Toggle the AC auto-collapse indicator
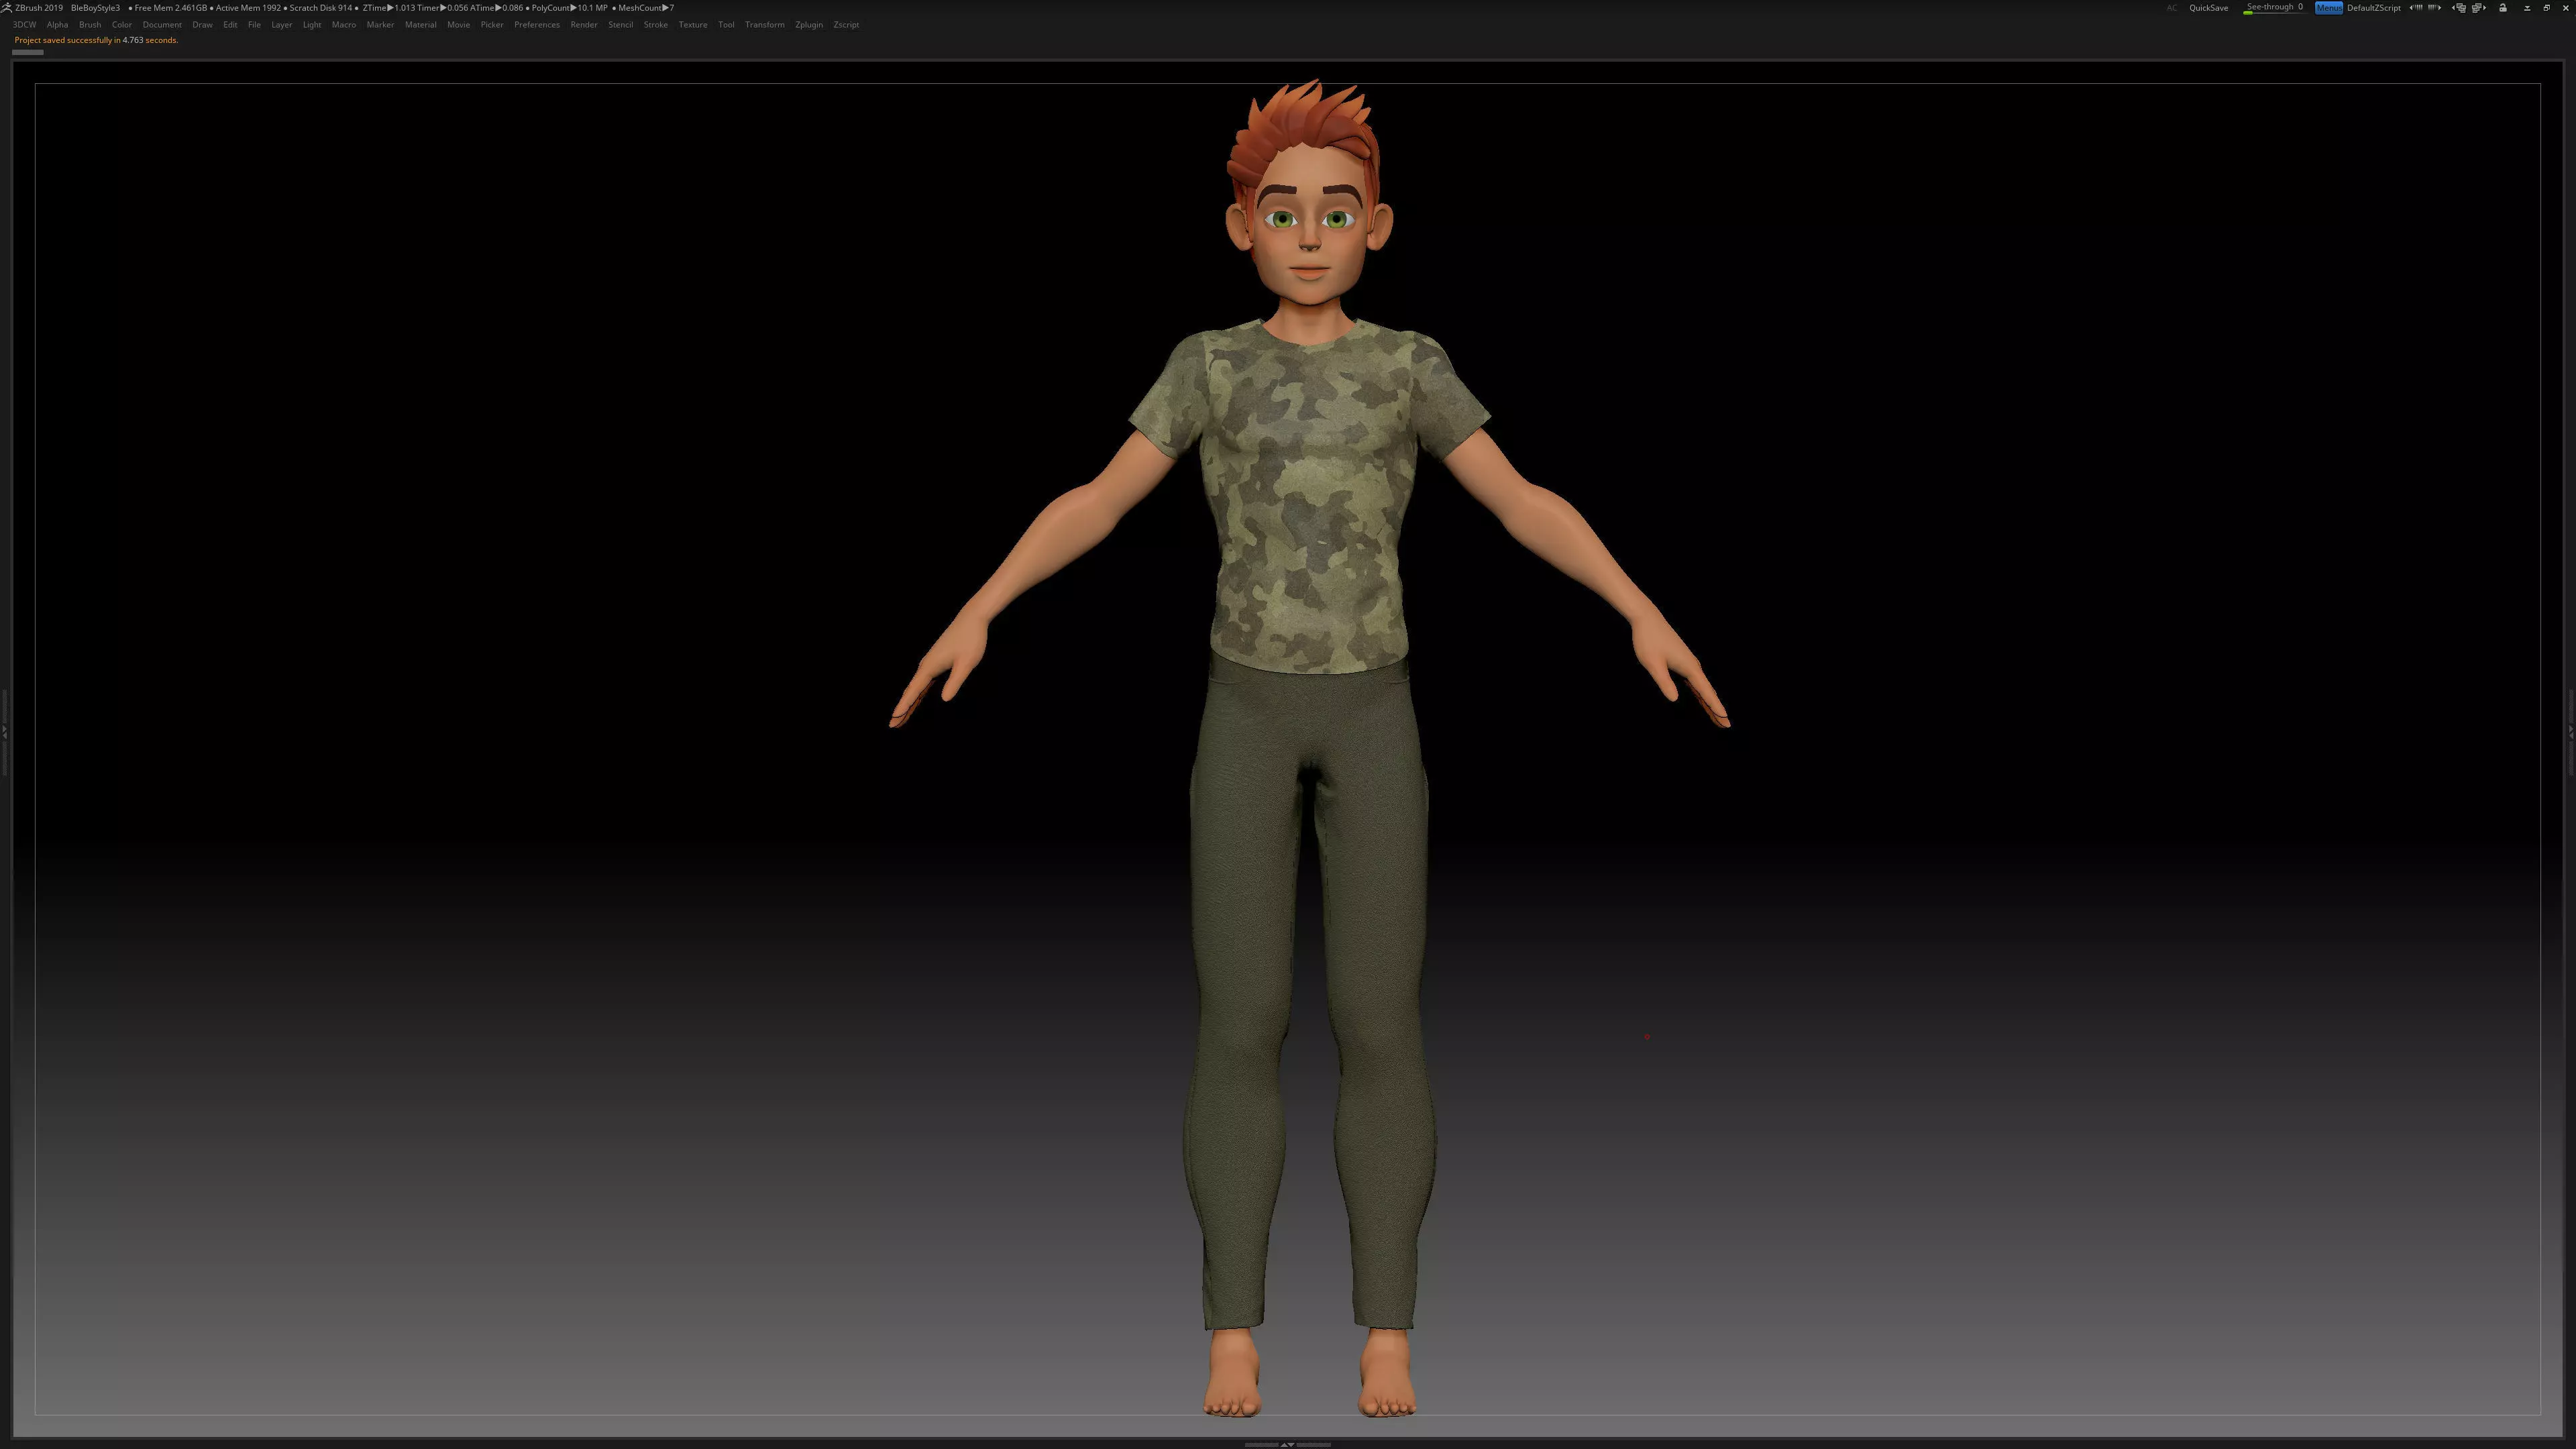 2171,8
